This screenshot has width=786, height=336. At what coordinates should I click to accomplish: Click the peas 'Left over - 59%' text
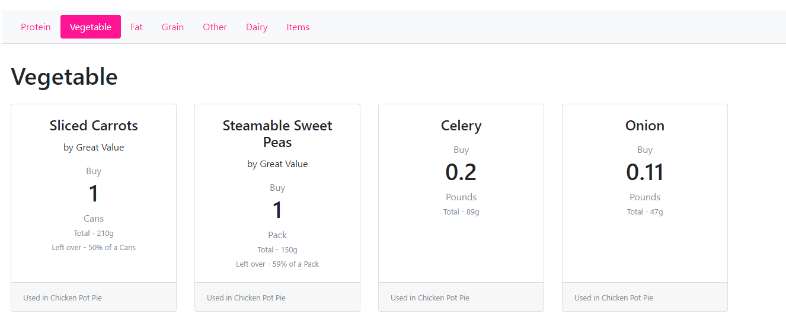click(277, 264)
